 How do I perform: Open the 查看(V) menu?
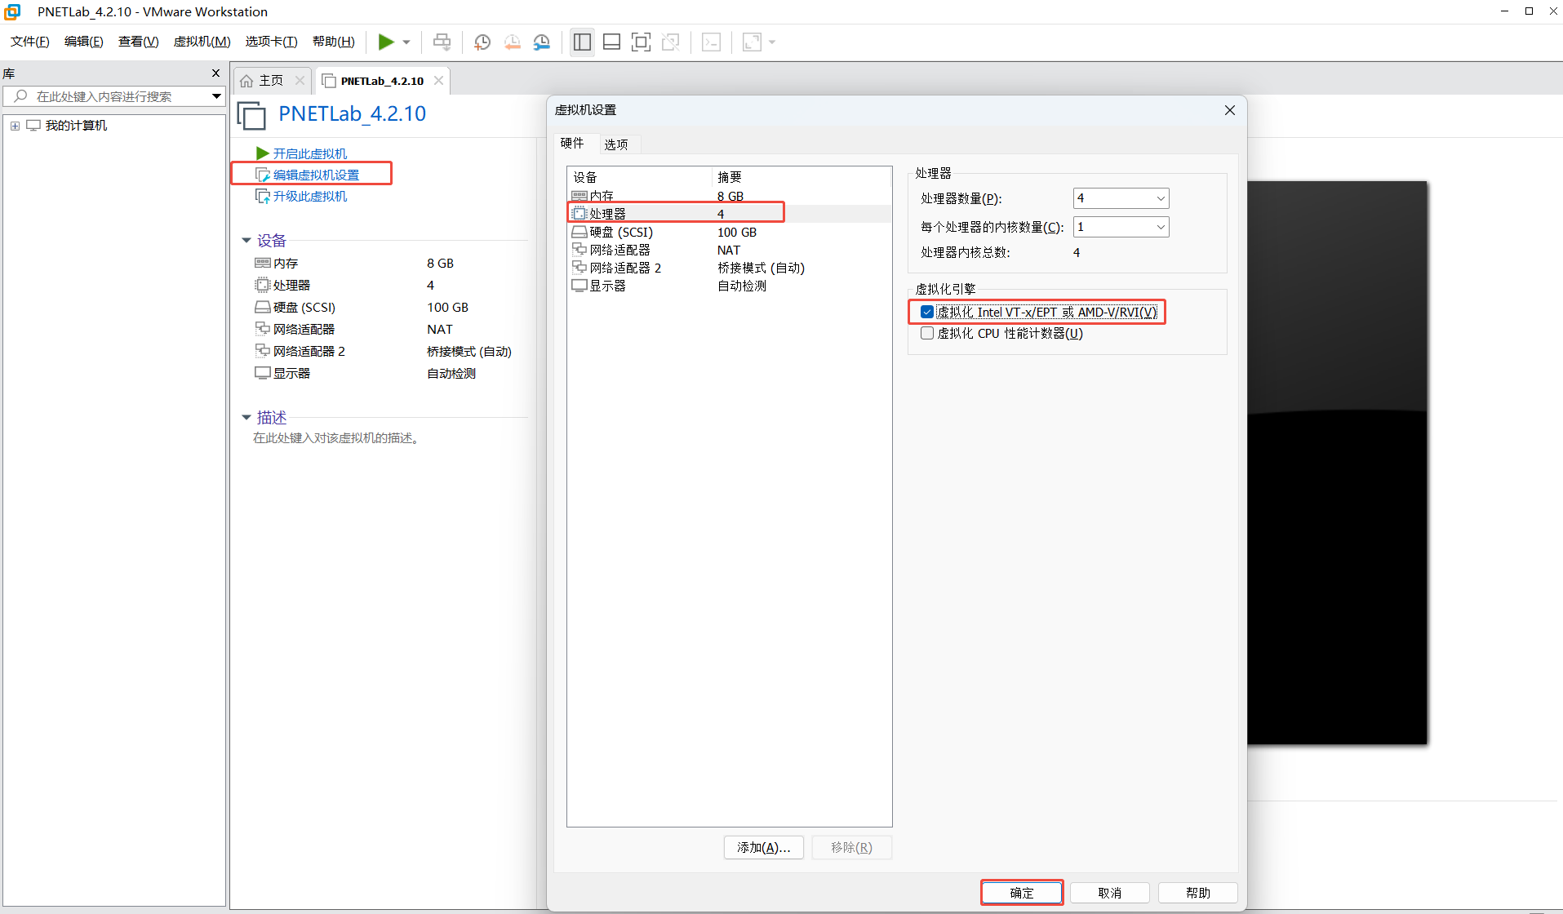click(x=139, y=42)
